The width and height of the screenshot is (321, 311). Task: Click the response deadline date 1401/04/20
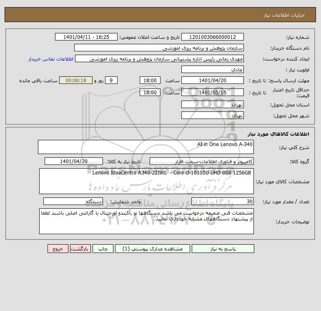point(213,81)
